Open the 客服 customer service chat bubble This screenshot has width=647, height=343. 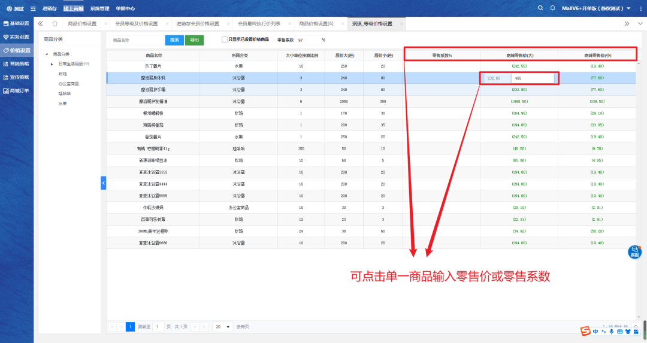[x=634, y=252]
